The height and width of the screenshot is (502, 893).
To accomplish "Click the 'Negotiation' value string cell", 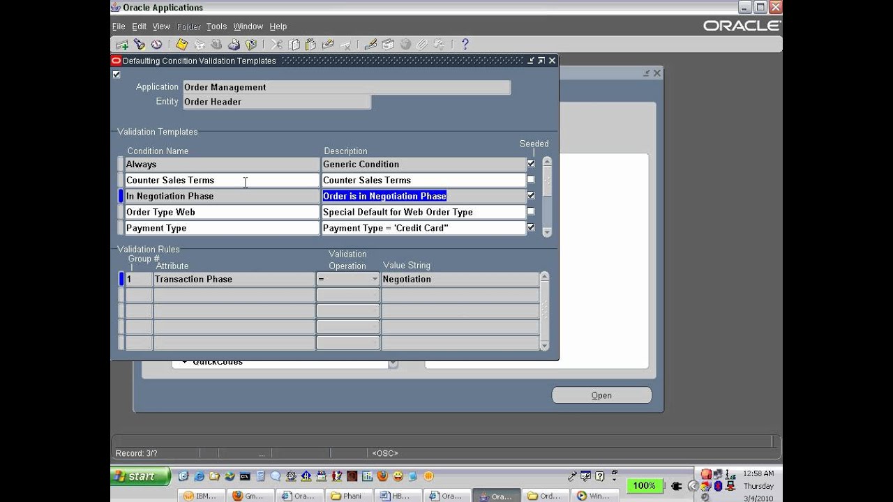I will pos(460,279).
